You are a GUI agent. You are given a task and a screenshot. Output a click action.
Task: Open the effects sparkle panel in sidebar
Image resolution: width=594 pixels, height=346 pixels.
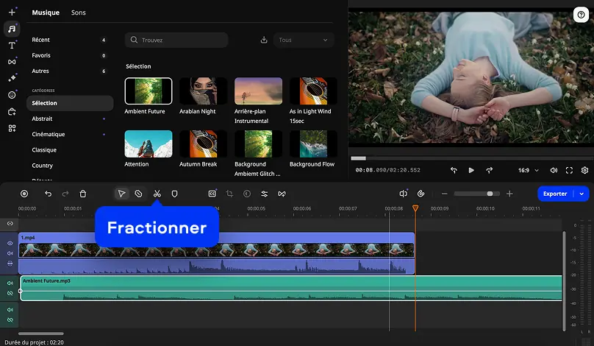point(12,78)
